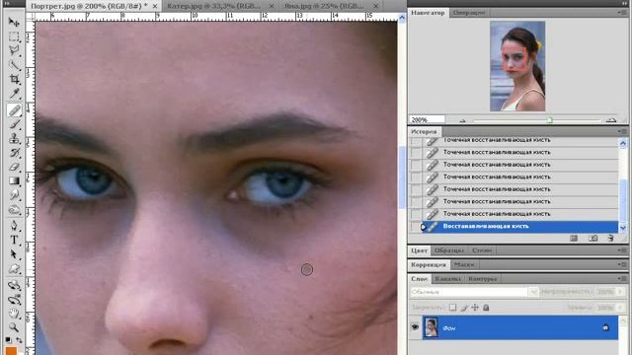Viewport: 632px width, 355px height.
Task: Click Navigator zoom in mountain icon
Action: [x=611, y=120]
